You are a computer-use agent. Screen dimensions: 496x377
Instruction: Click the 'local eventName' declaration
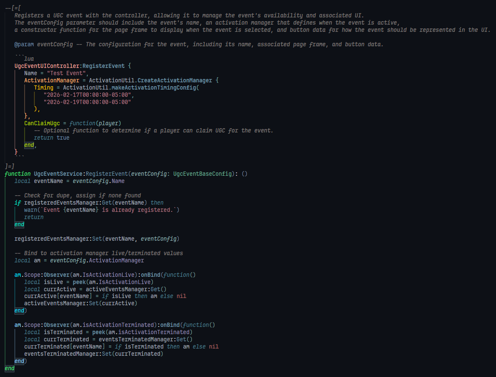click(39, 181)
